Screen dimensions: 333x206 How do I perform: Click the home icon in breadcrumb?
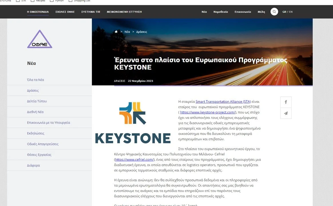pyautogui.click(x=116, y=32)
